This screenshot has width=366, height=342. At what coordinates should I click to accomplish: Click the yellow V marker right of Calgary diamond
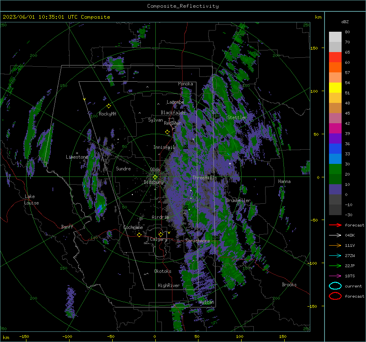click(169, 233)
